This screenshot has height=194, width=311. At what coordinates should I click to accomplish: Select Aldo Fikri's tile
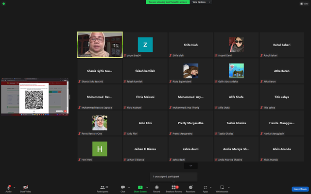[145, 123]
